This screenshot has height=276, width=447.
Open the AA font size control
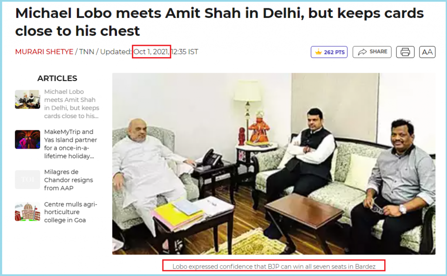[x=427, y=52]
